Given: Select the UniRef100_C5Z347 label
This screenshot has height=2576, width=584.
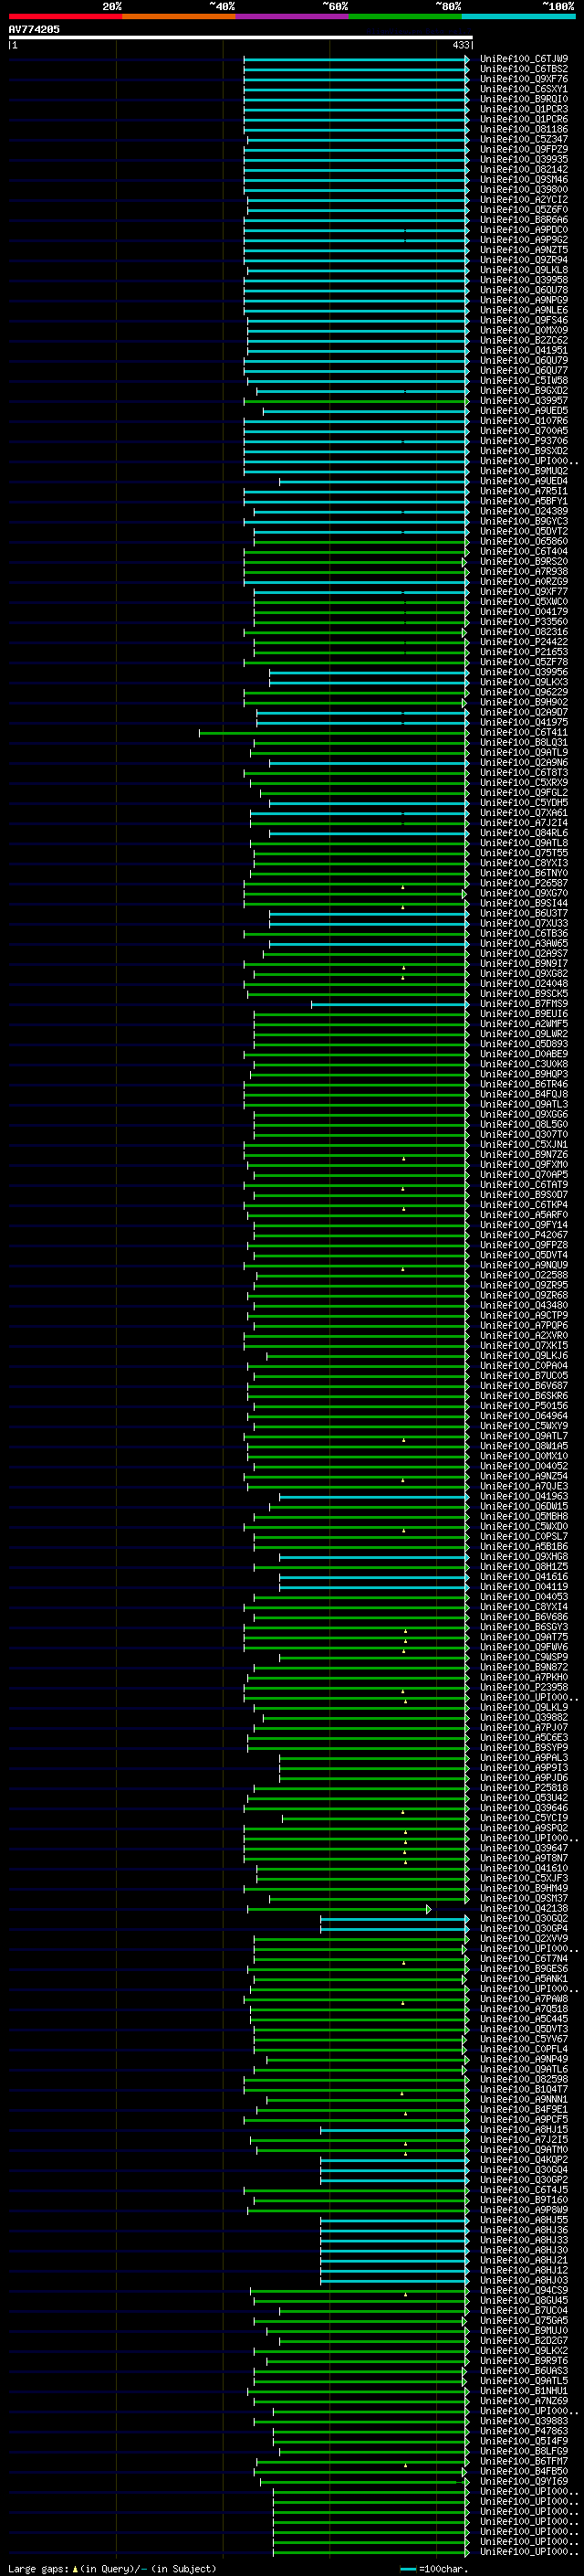Looking at the screenshot, I should (524, 139).
